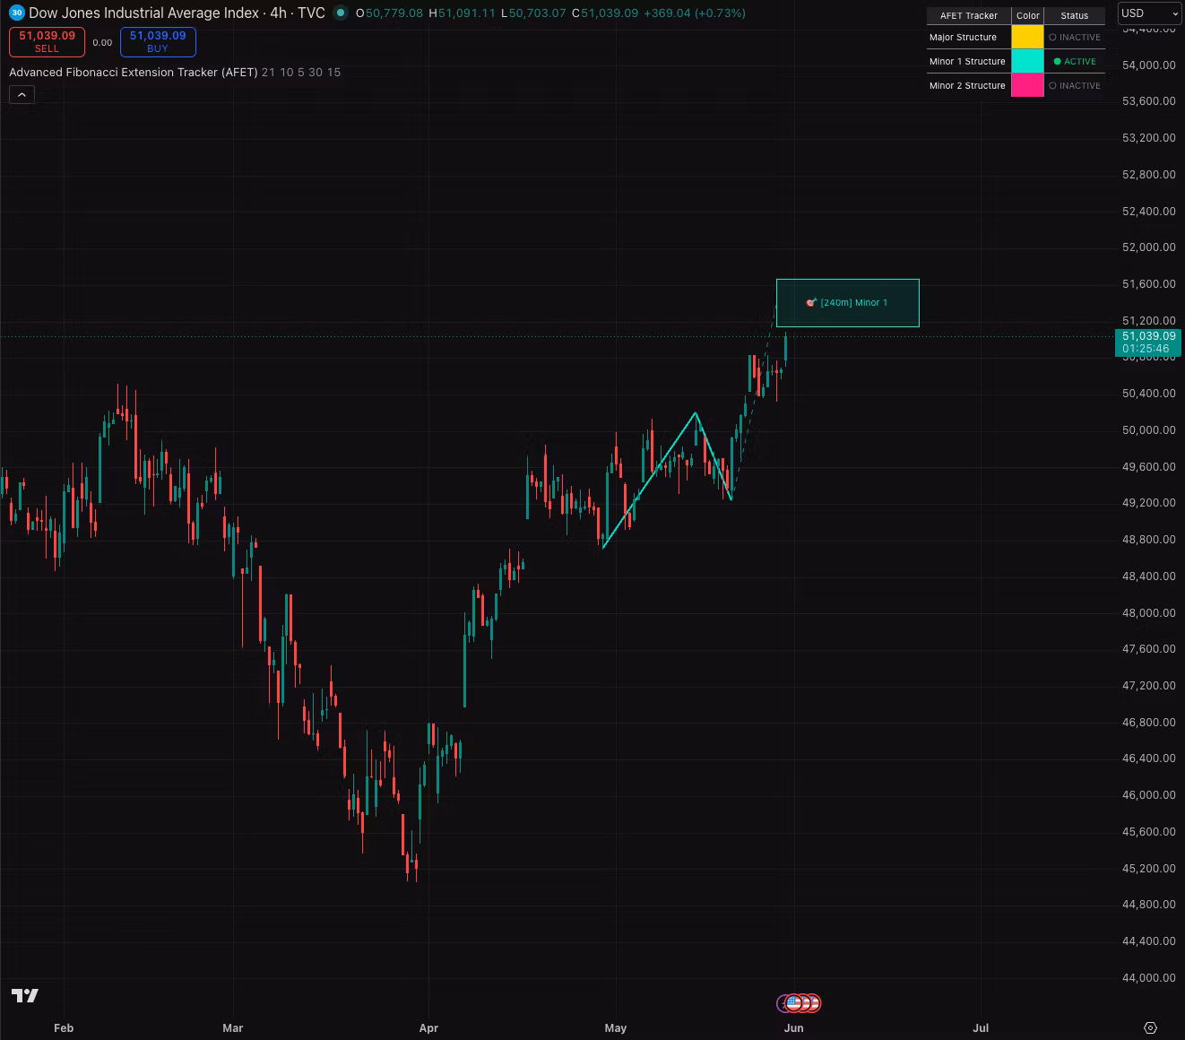The image size is (1185, 1040).
Task: Click the INACTIVE status for Minor 2 Structure
Action: coord(1075,86)
